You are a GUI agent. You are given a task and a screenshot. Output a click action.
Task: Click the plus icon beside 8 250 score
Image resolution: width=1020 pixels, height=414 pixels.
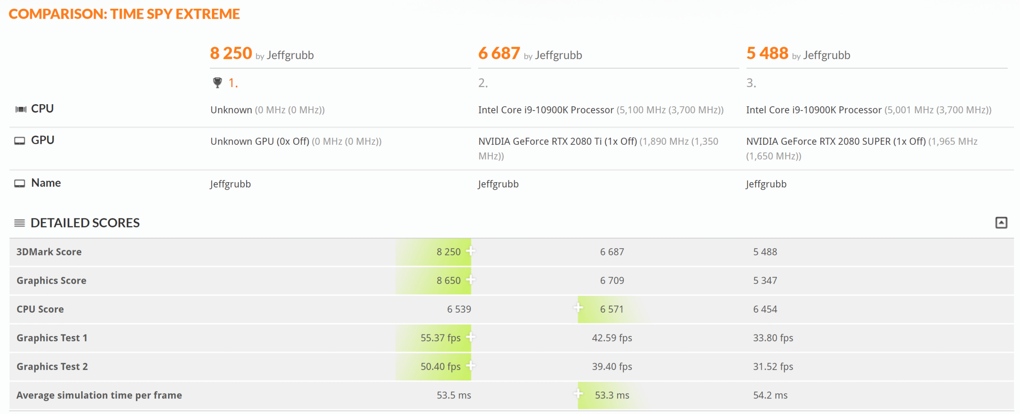pyautogui.click(x=471, y=251)
